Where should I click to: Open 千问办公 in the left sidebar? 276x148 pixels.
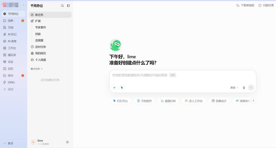click(x=13, y=14)
